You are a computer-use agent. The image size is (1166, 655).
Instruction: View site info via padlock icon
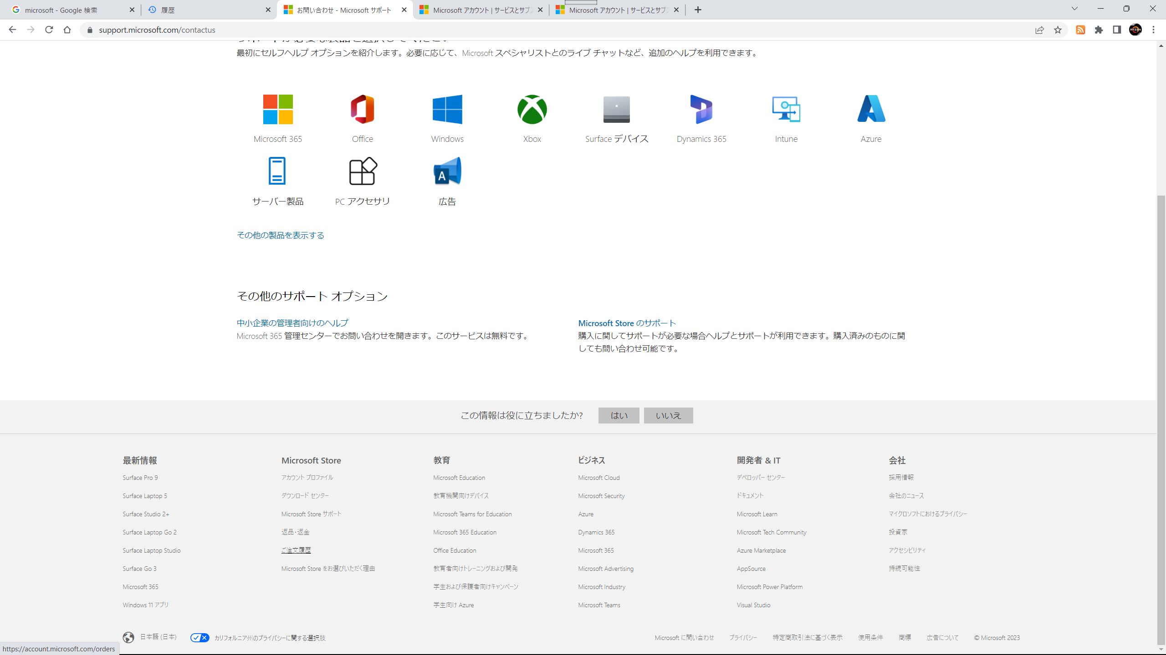90,30
